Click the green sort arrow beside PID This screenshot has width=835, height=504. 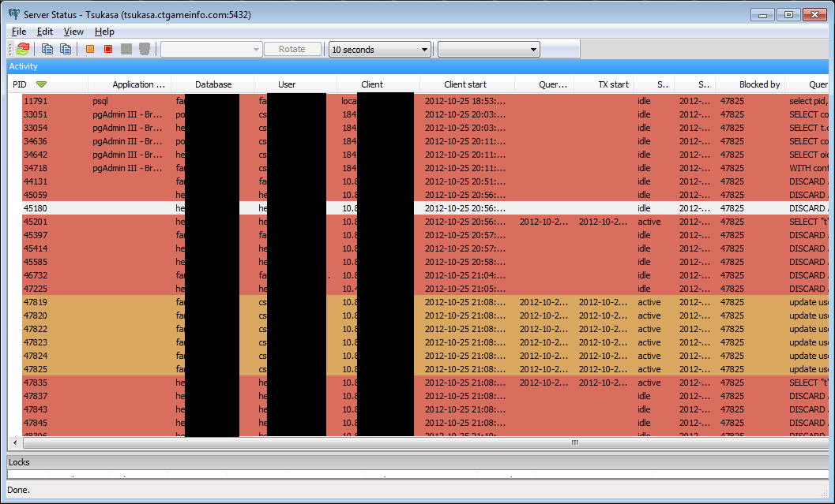pos(41,84)
